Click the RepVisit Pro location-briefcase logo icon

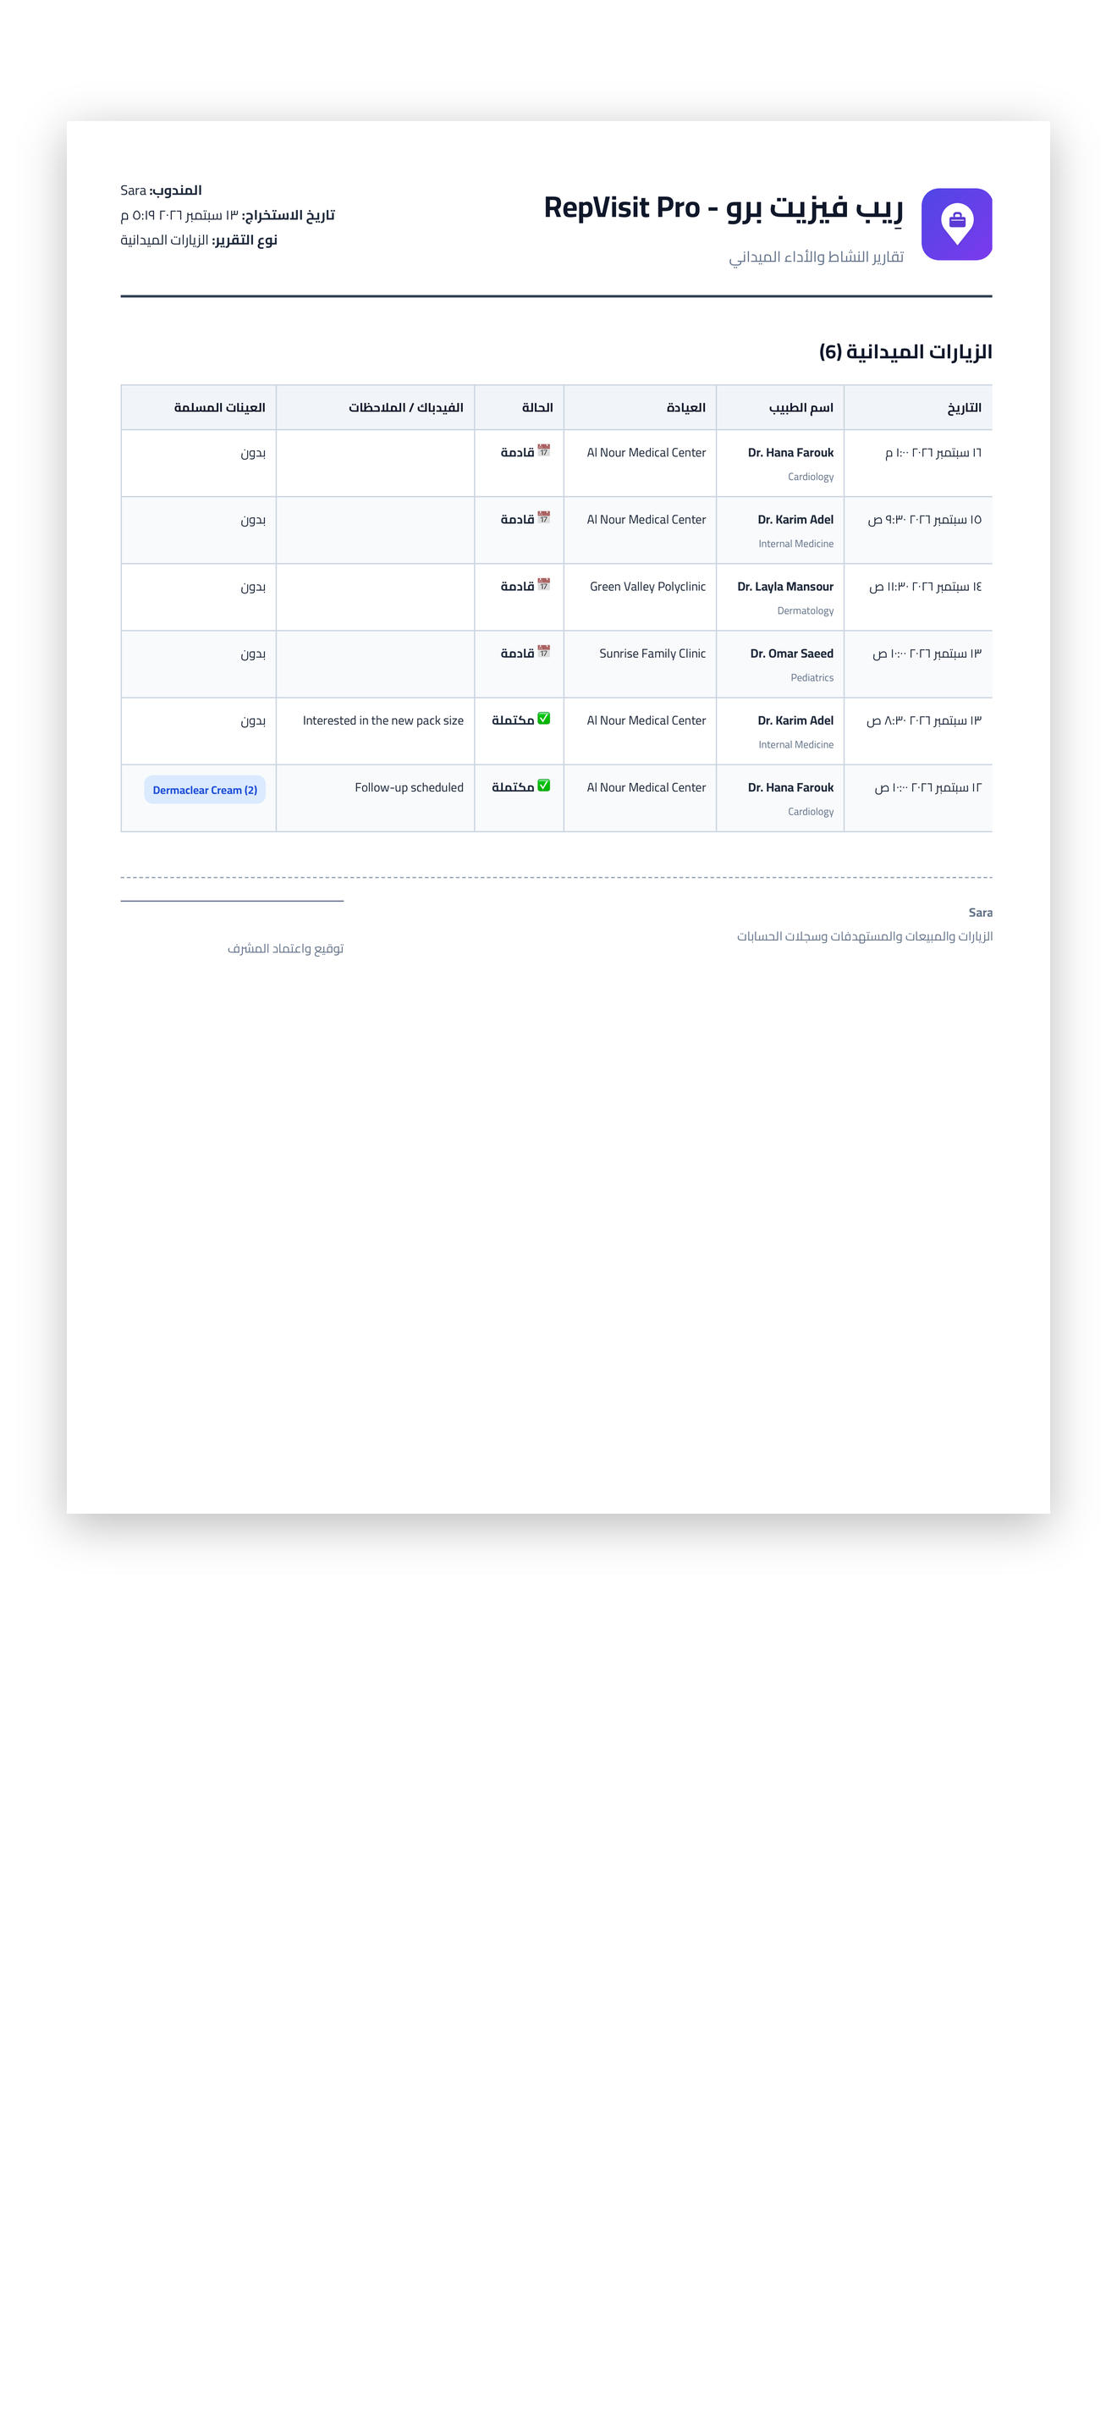956,223
